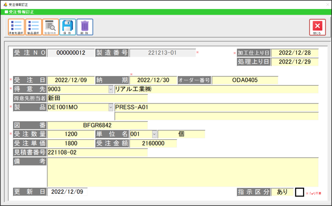This screenshot has width=332, height=206.
Task: Open the 得意先選択 customer selection icon
Action: 16,27
